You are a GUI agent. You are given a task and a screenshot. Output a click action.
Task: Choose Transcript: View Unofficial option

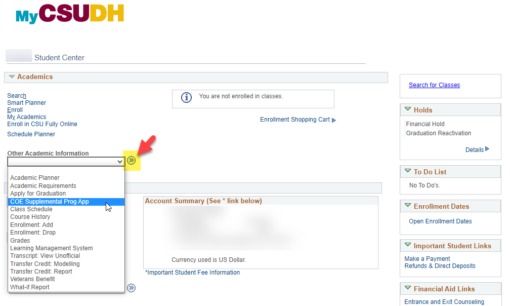tap(66, 256)
